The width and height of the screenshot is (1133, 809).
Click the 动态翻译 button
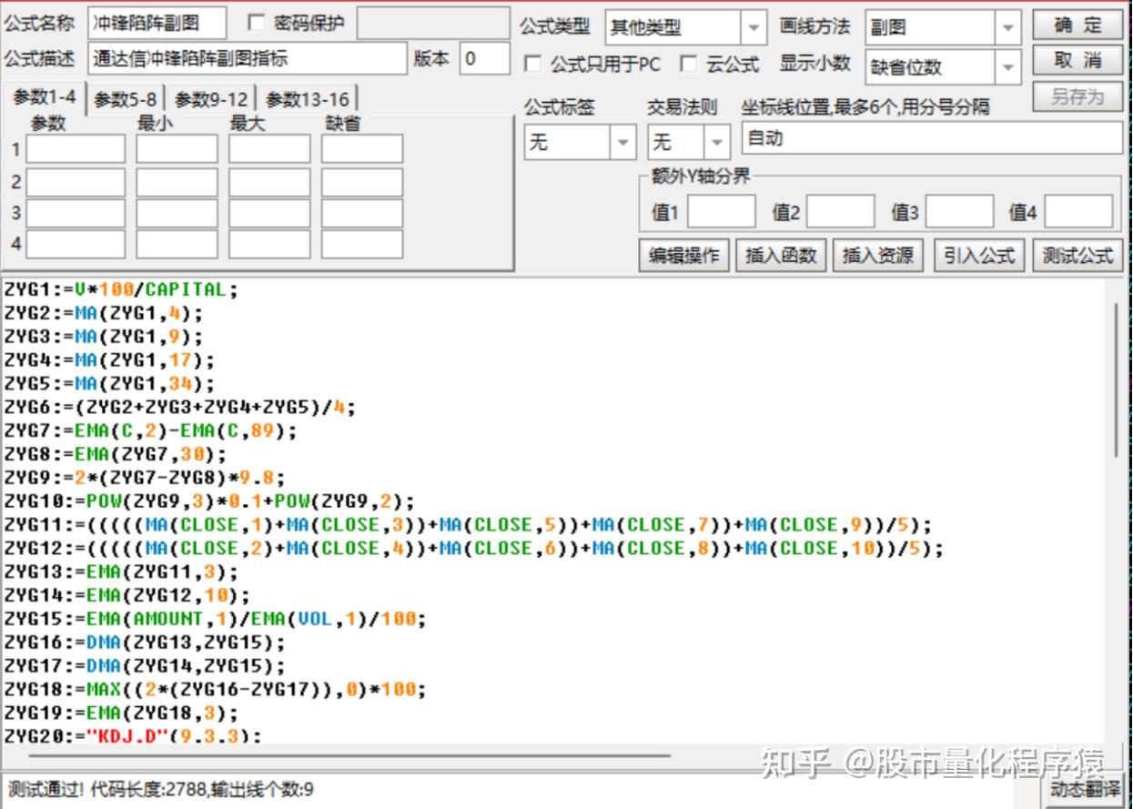(1083, 788)
